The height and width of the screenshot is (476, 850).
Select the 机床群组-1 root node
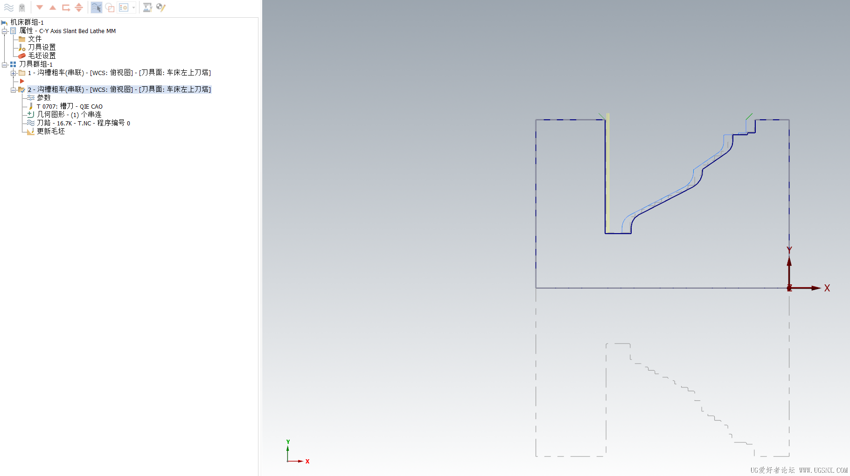tap(27, 22)
